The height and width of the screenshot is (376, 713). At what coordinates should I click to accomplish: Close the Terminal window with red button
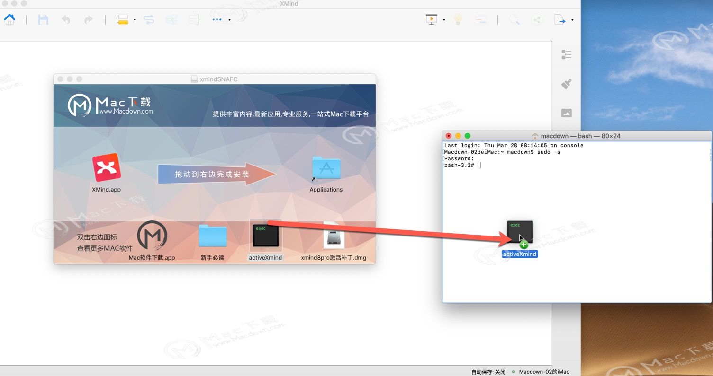[449, 136]
